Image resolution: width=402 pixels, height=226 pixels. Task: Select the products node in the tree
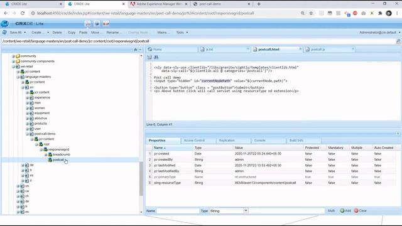tap(40, 124)
